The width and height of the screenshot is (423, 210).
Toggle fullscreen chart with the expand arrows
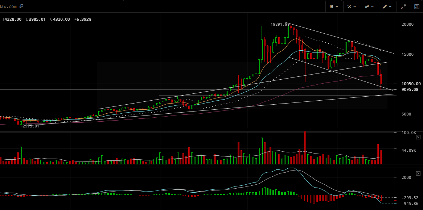(x=403, y=7)
